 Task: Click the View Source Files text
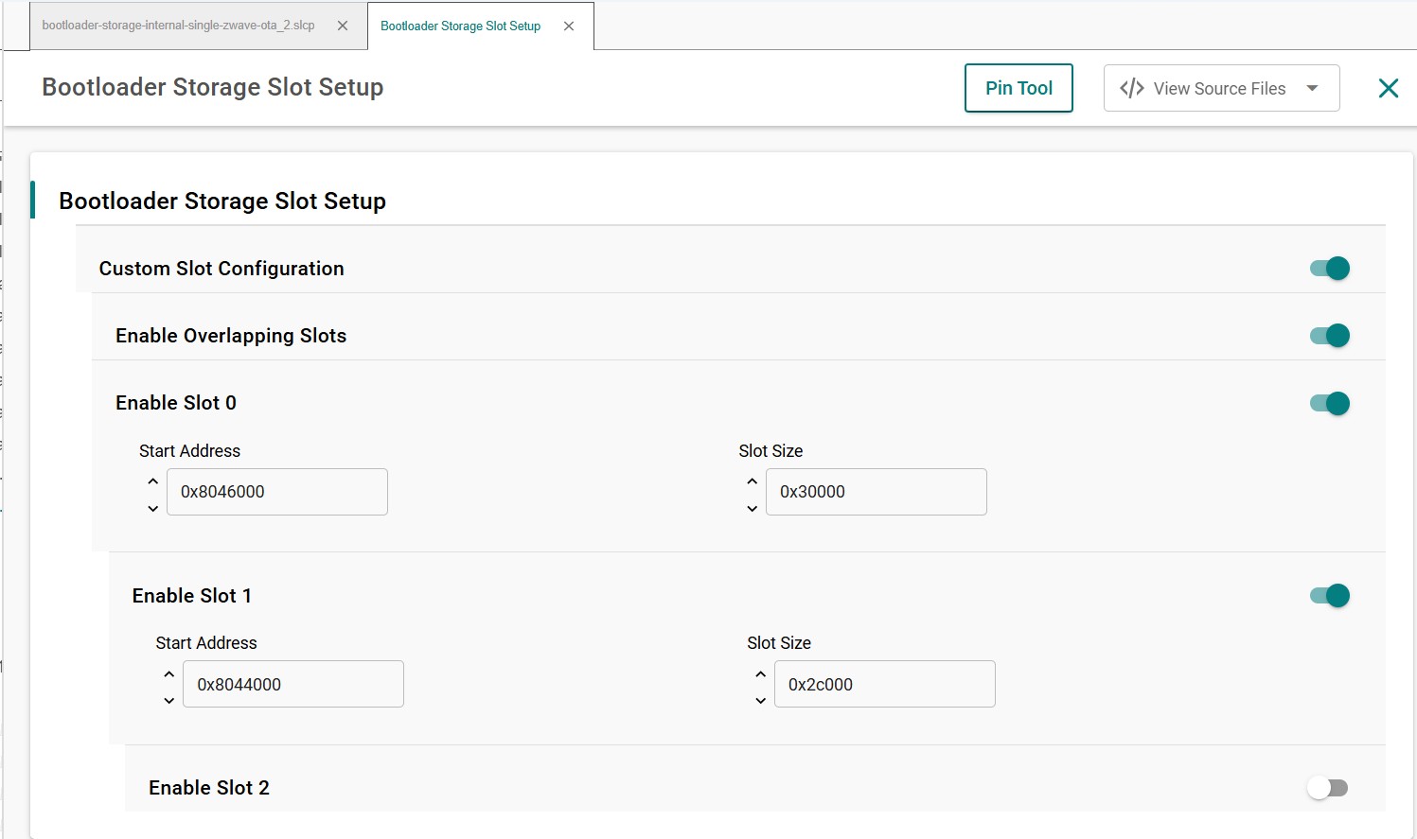click(x=1219, y=88)
